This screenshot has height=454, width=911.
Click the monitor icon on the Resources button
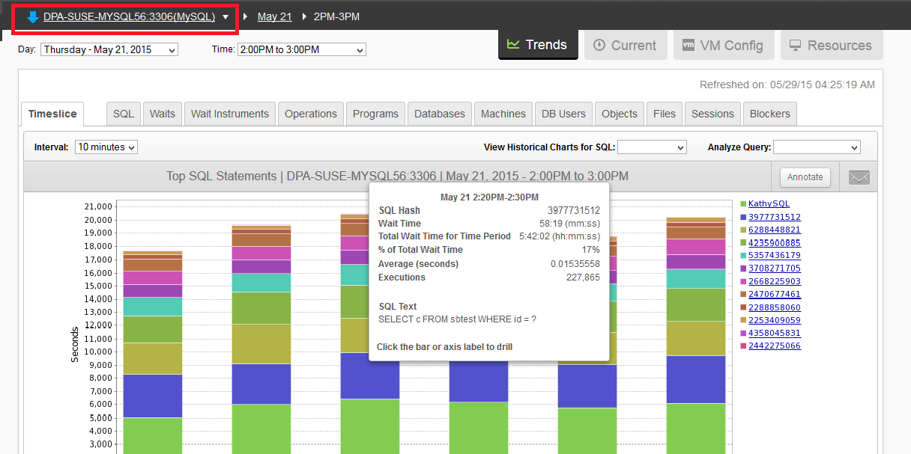(x=796, y=45)
